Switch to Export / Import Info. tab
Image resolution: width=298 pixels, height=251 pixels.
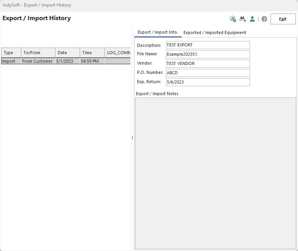[x=158, y=32]
